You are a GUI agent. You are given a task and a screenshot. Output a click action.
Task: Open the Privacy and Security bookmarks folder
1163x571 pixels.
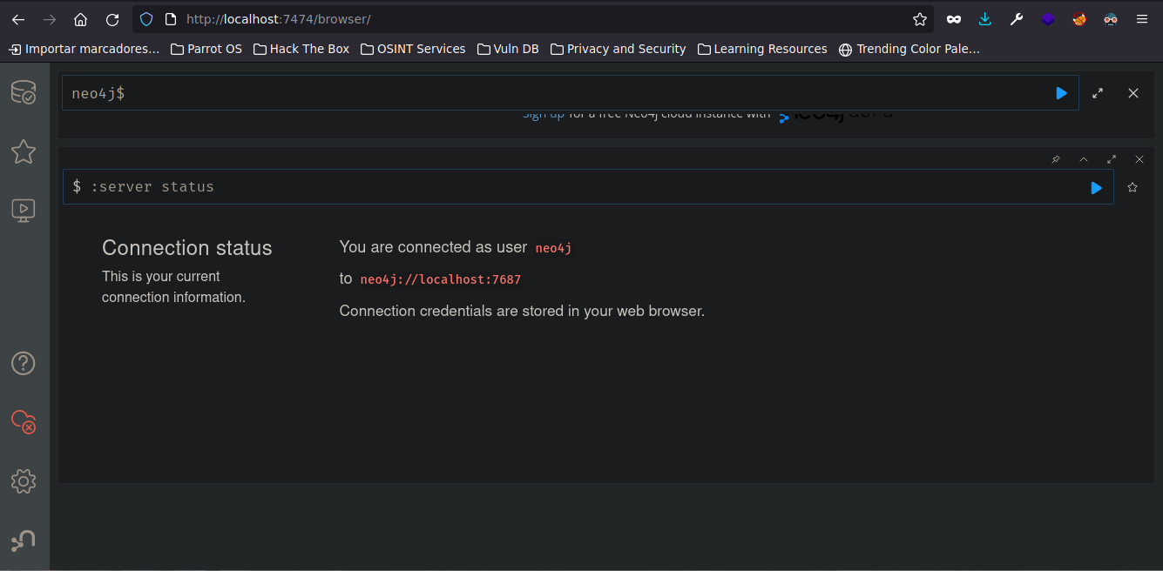(619, 49)
